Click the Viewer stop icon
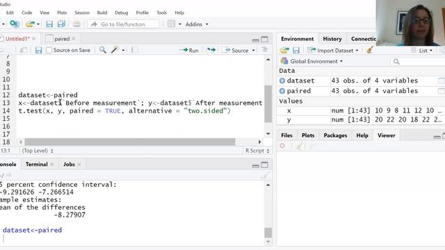 pyautogui.click(x=282, y=146)
